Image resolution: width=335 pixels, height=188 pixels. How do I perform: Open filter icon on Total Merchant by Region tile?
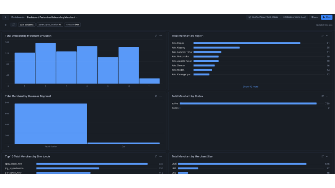click(x=322, y=36)
